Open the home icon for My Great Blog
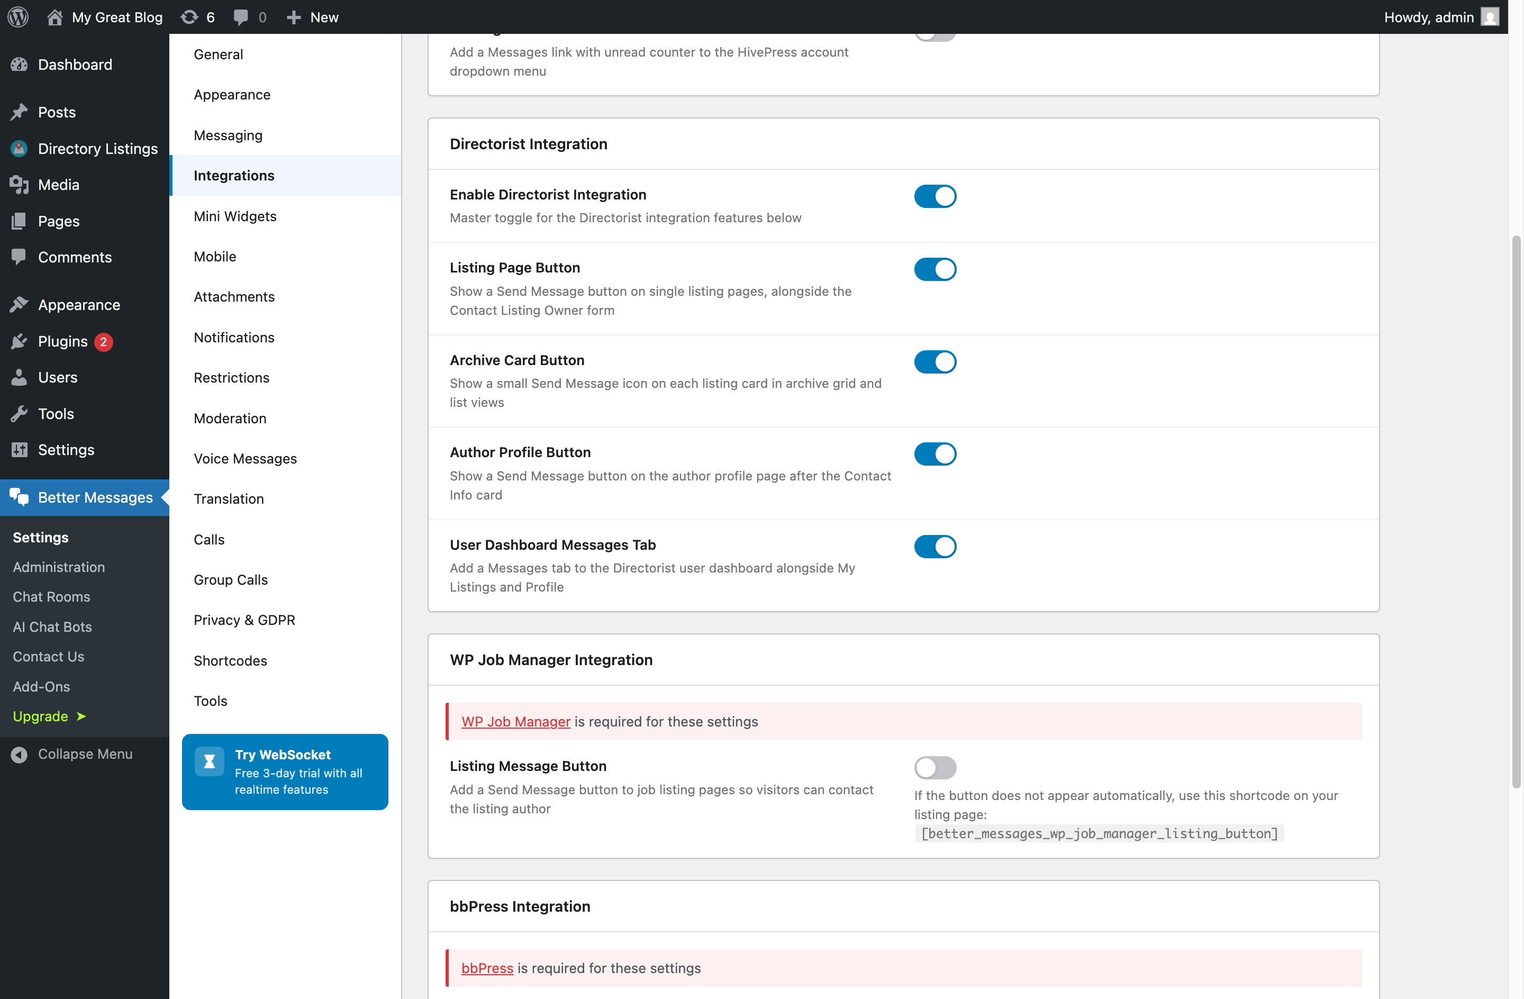The image size is (1524, 999). tap(55, 17)
